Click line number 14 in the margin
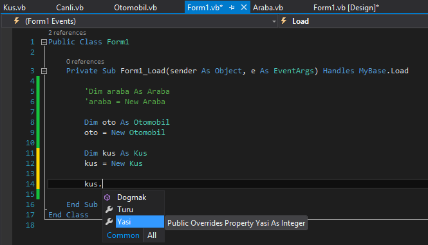428x245 pixels. (x=30, y=184)
